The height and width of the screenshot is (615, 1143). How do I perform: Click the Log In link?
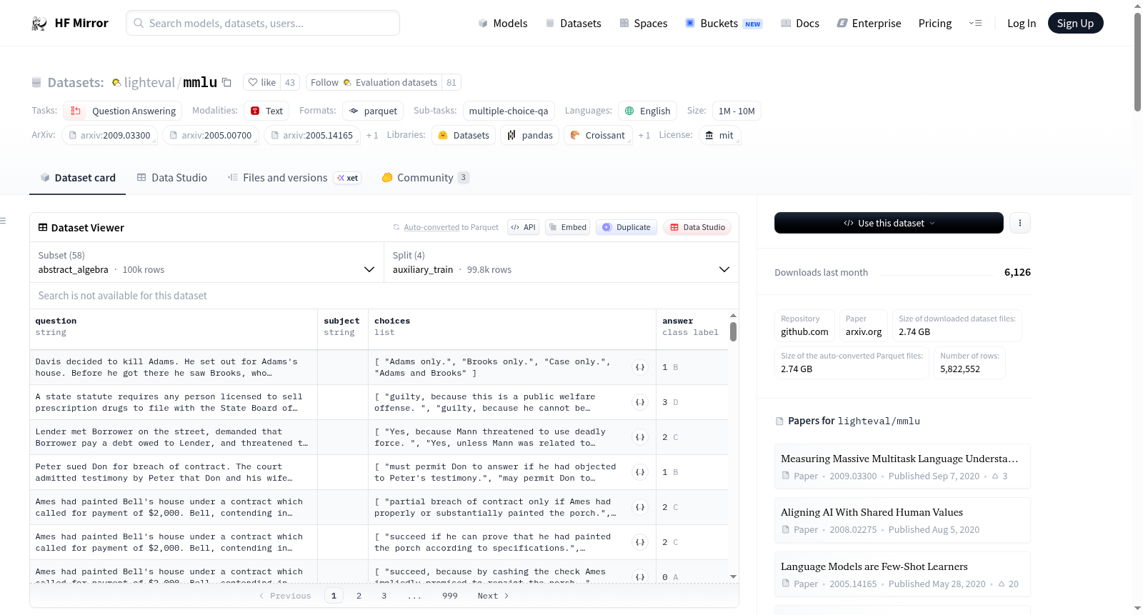pyautogui.click(x=1021, y=23)
